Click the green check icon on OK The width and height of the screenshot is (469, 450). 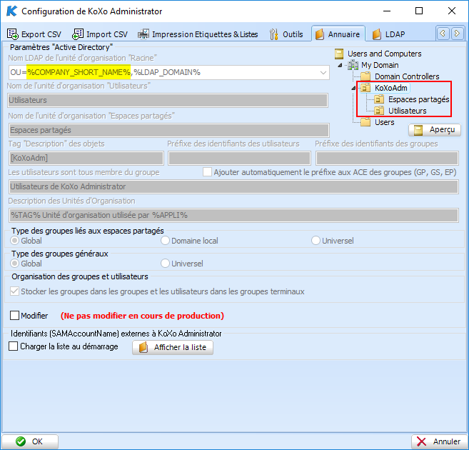point(21,441)
